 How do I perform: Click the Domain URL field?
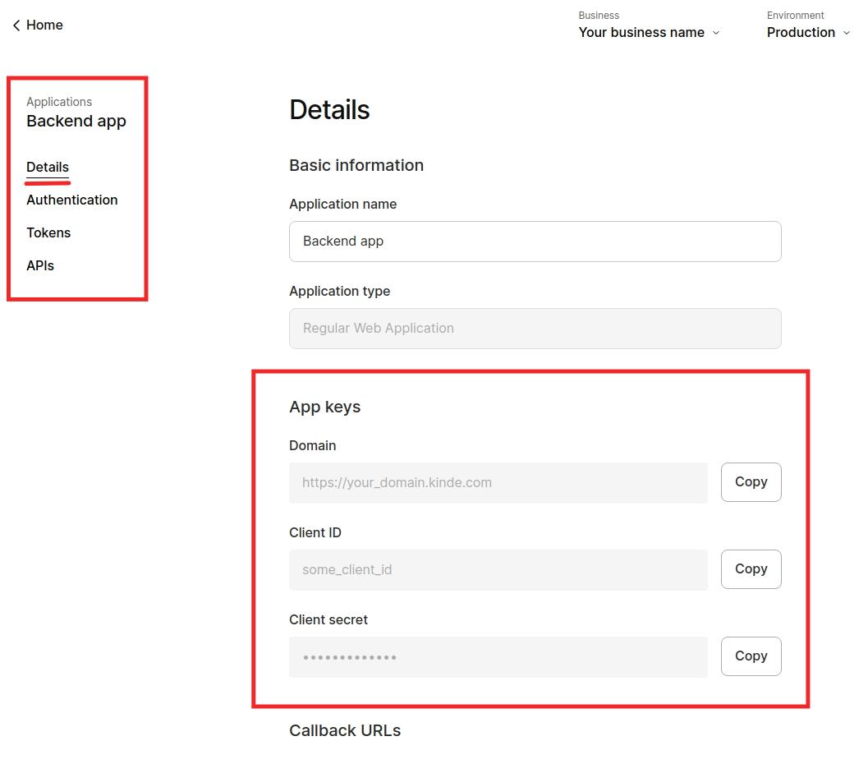tap(498, 483)
